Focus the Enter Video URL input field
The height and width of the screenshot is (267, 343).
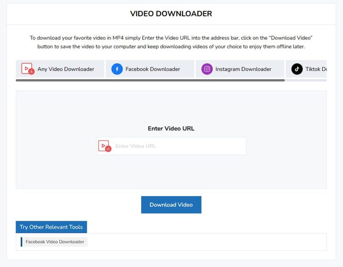[171, 146]
